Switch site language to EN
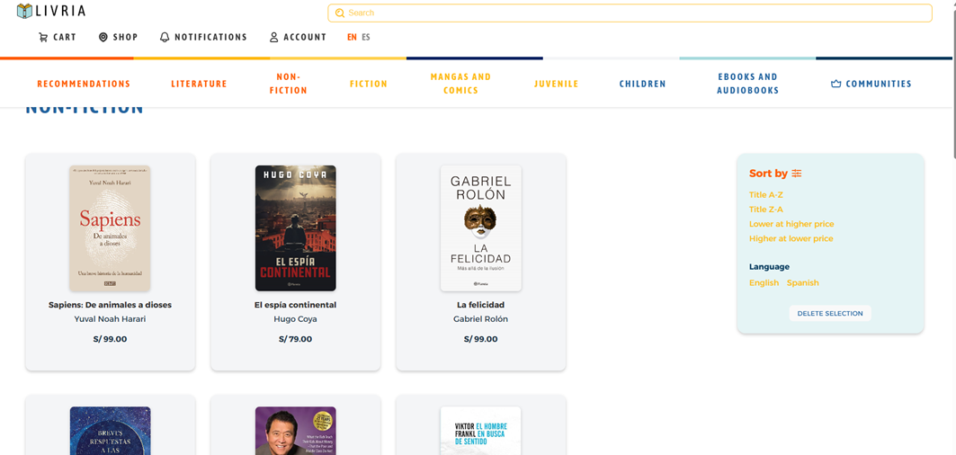 352,37
